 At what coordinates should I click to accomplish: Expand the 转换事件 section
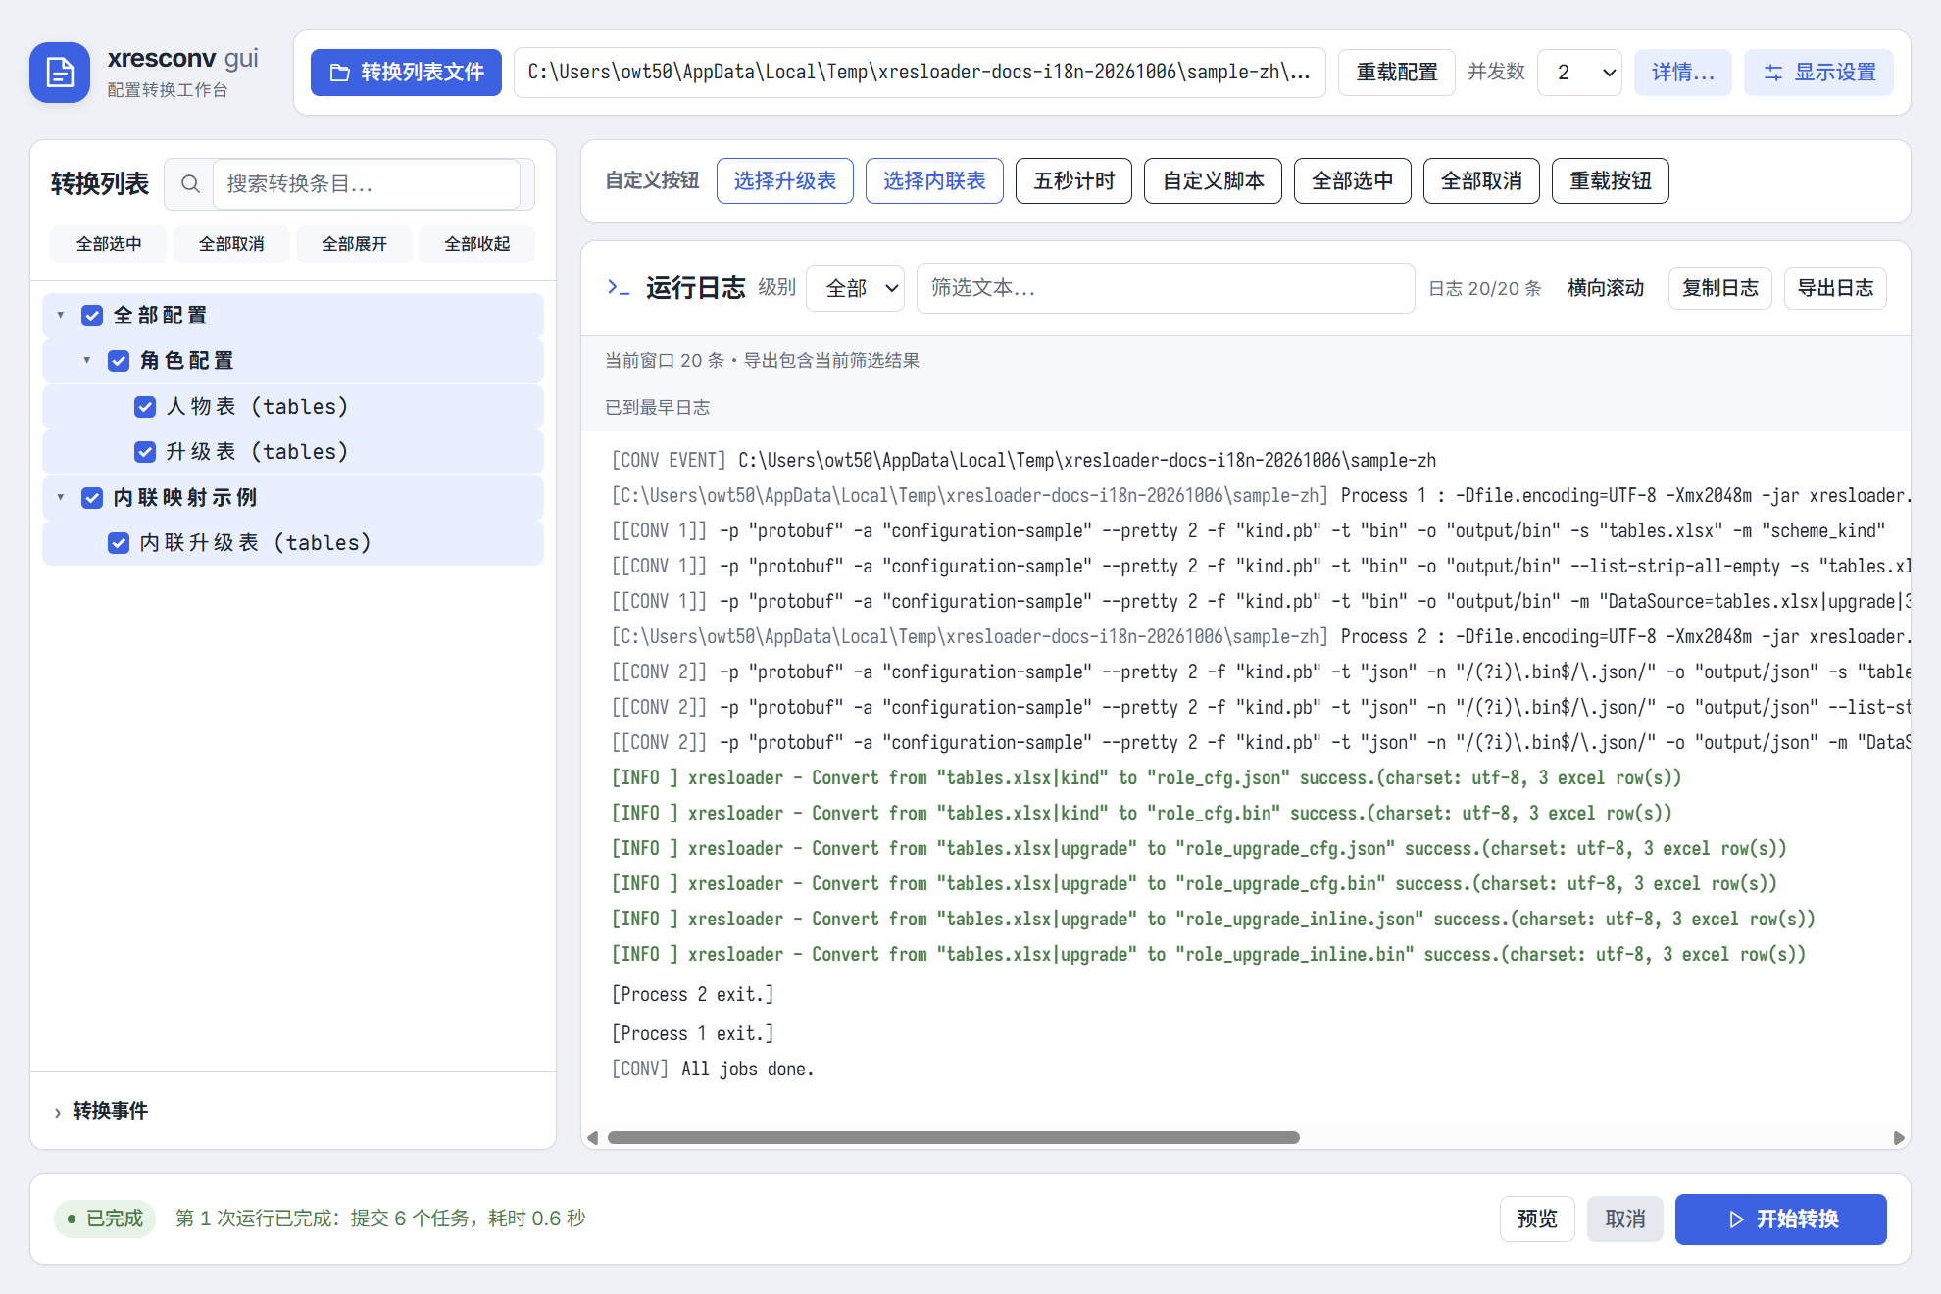(101, 1111)
